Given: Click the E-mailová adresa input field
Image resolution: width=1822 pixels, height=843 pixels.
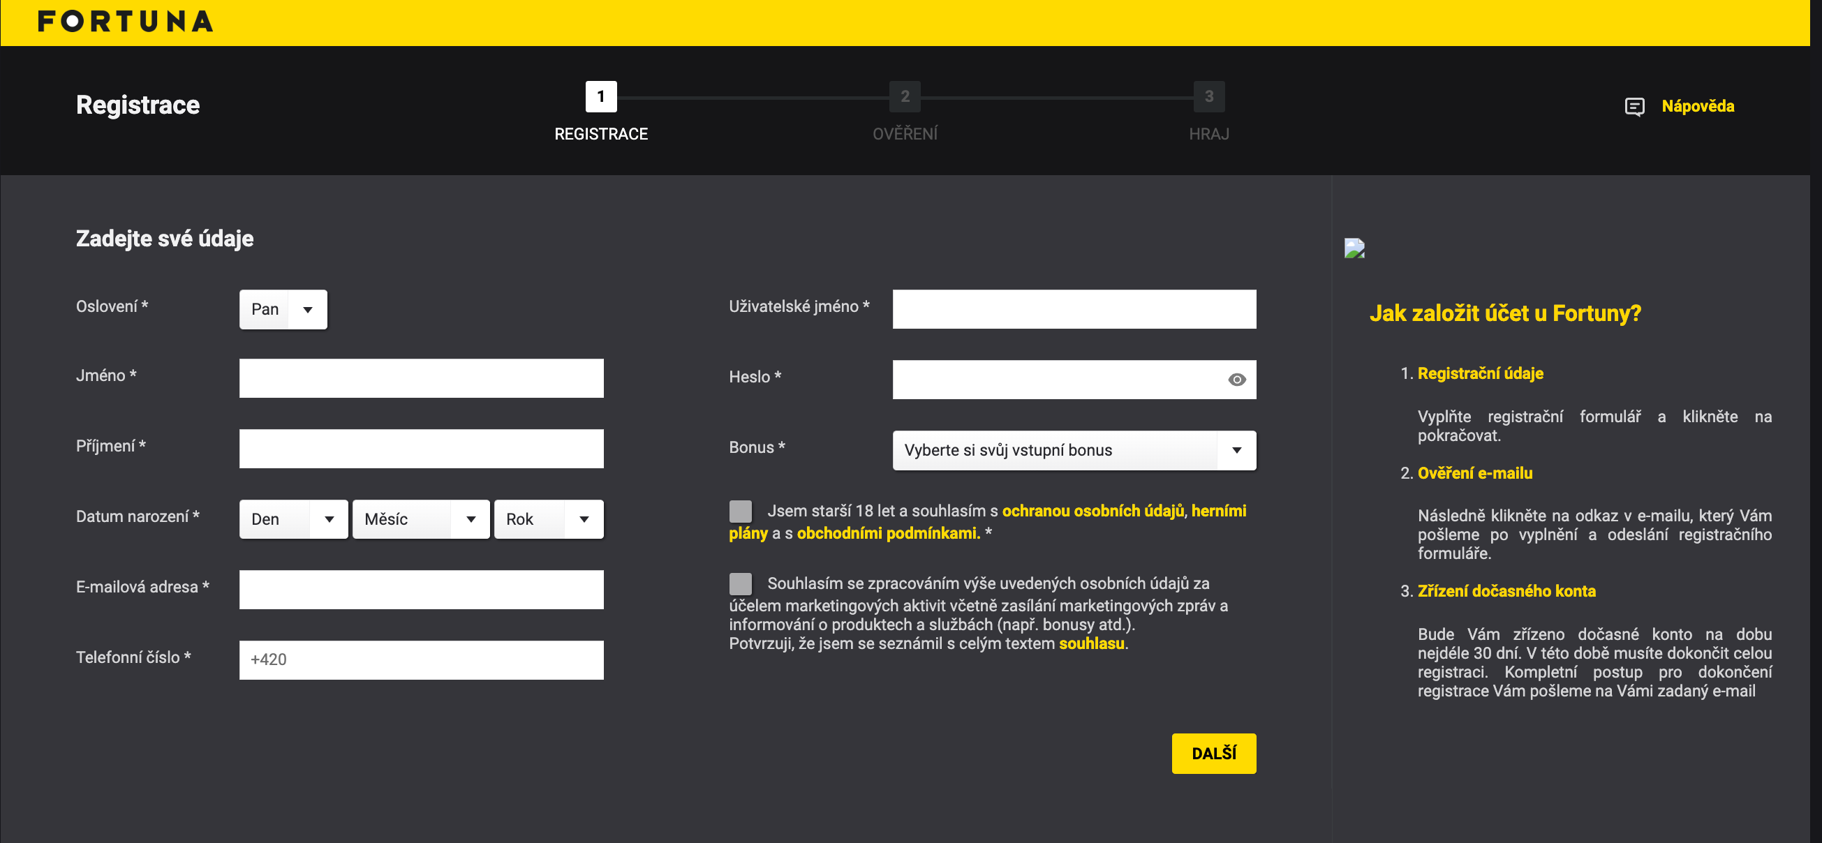Looking at the screenshot, I should [x=421, y=590].
